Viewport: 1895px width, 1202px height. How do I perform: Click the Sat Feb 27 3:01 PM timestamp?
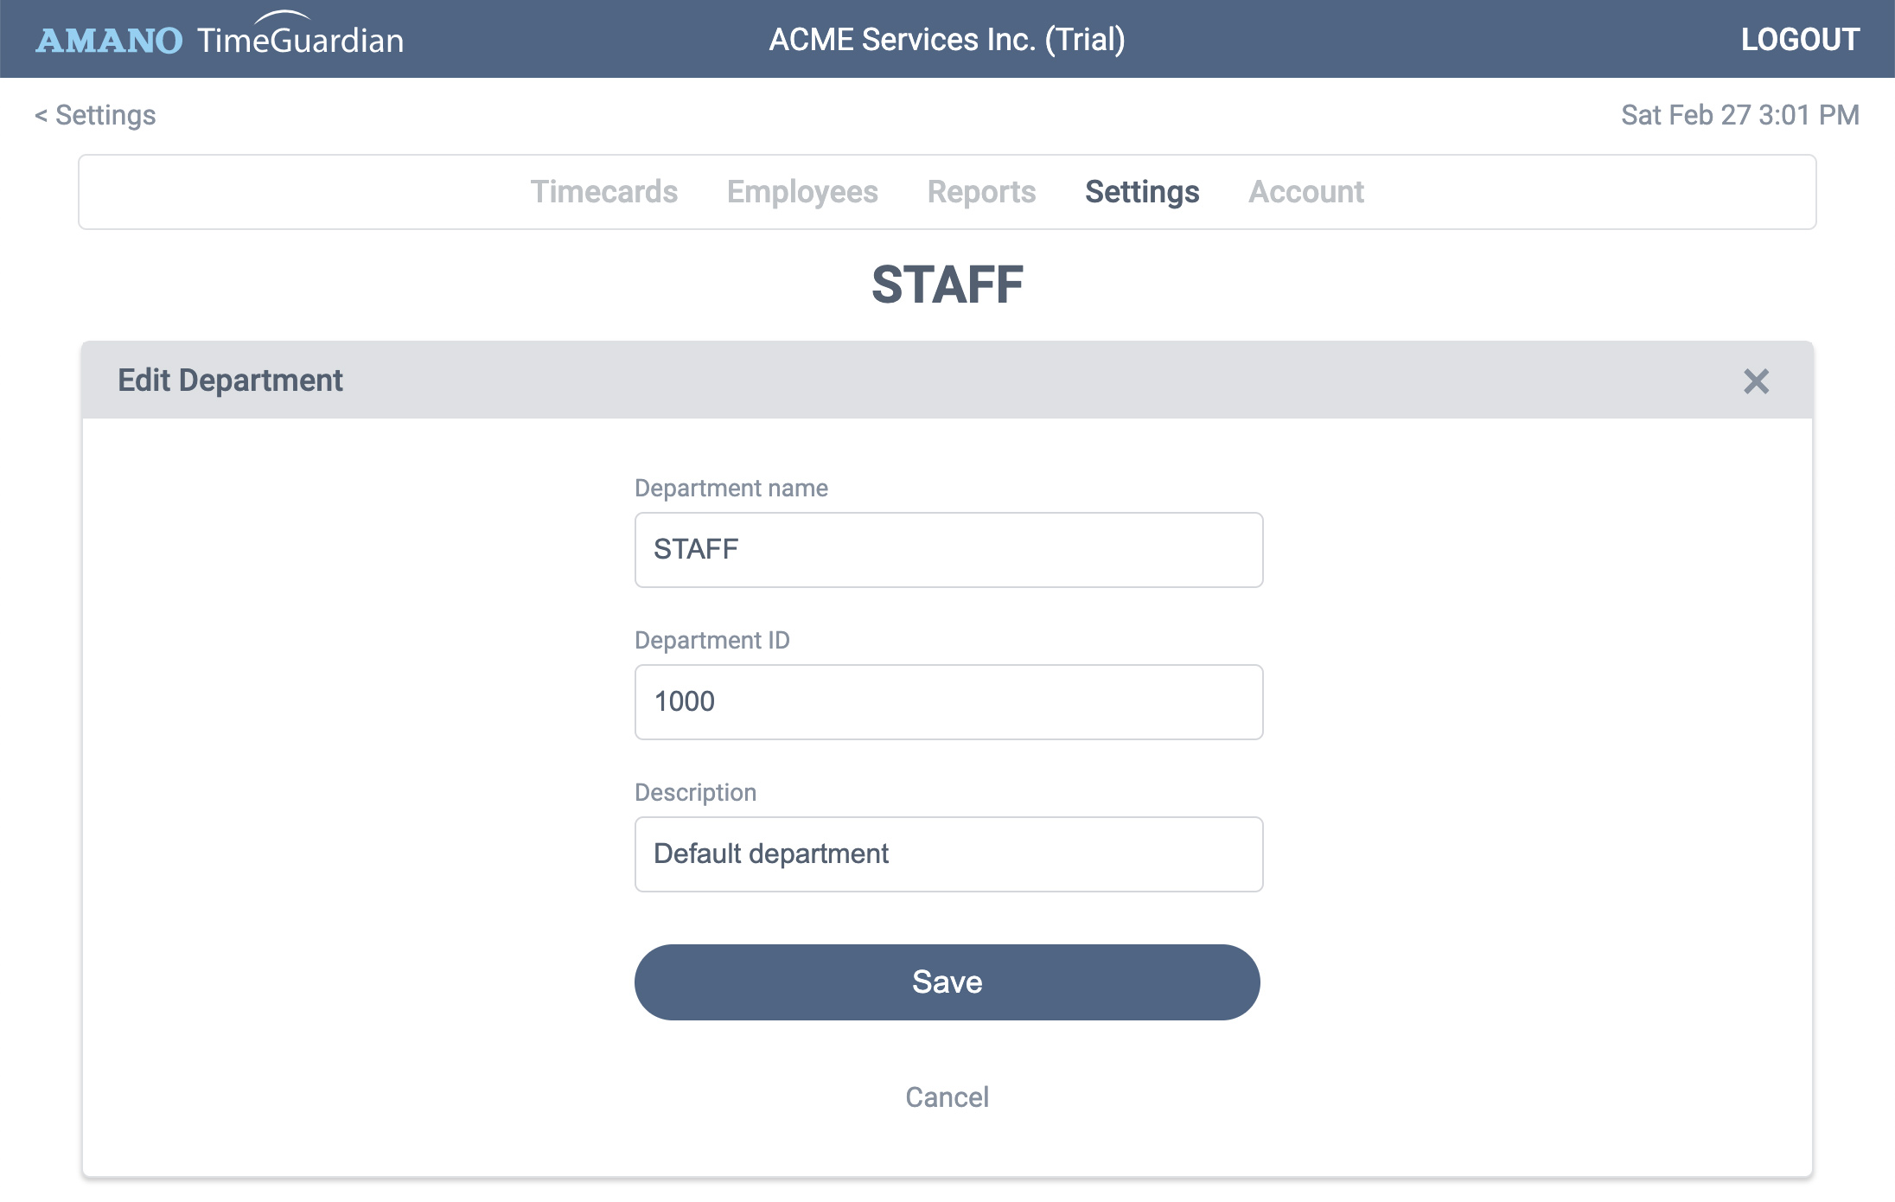click(x=1740, y=115)
